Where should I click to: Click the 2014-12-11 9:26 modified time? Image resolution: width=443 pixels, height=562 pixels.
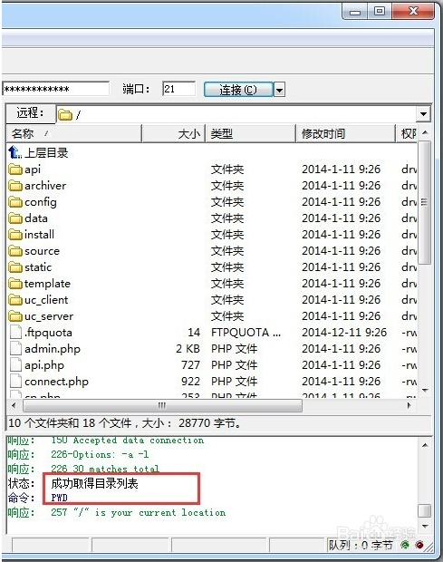point(344,333)
